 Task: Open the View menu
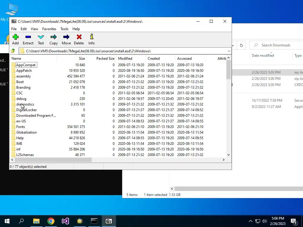pos(34,29)
